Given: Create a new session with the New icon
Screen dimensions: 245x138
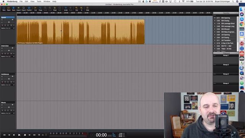Looking at the screenshot, I should pyautogui.click(x=4, y=9).
